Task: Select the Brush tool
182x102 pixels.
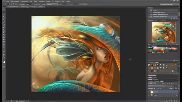Action: (4, 27)
